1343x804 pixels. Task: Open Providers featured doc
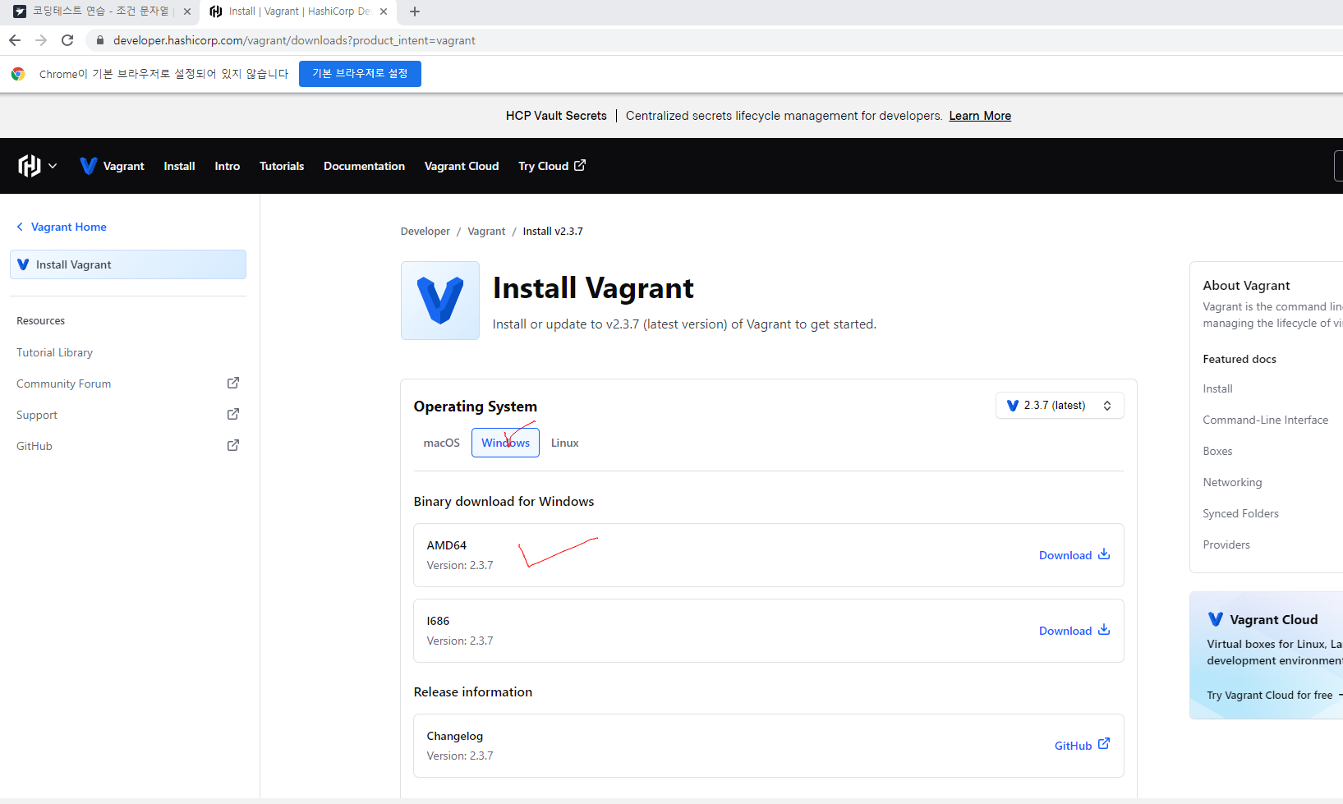pyautogui.click(x=1226, y=544)
